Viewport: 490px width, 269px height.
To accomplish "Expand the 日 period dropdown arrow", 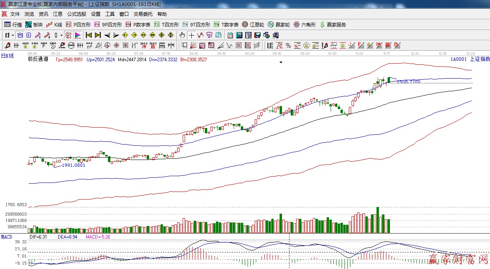I will (13, 35).
